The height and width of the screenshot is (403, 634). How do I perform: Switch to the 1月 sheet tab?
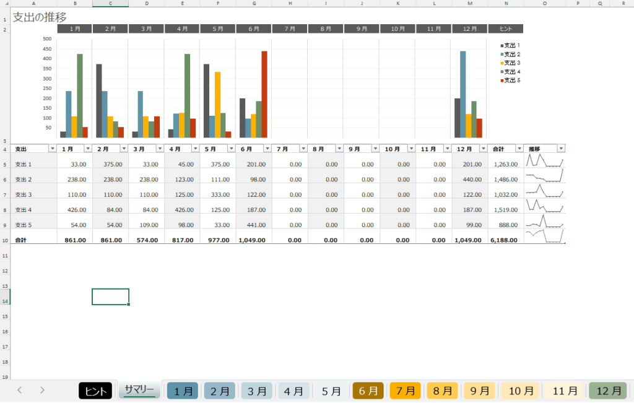pos(183,391)
